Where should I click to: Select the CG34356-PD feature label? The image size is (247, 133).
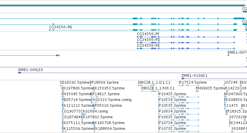149,40
